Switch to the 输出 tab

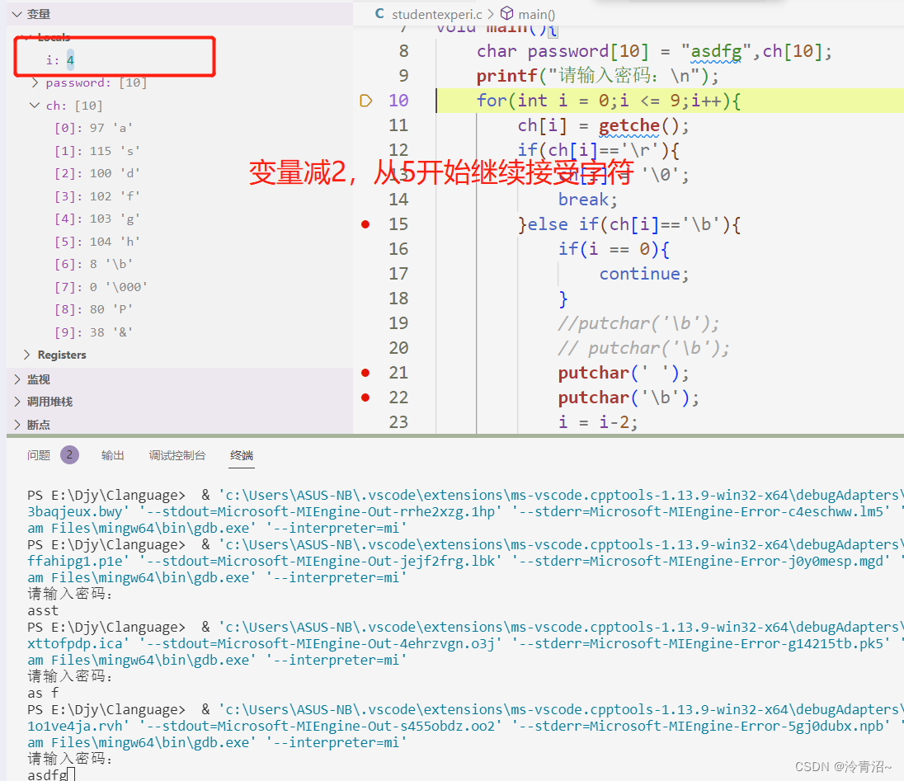(113, 454)
